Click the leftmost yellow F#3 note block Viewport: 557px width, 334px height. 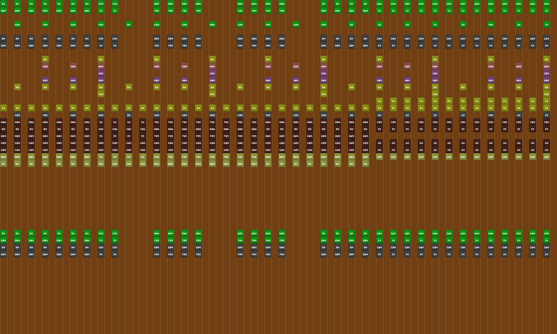101,94
